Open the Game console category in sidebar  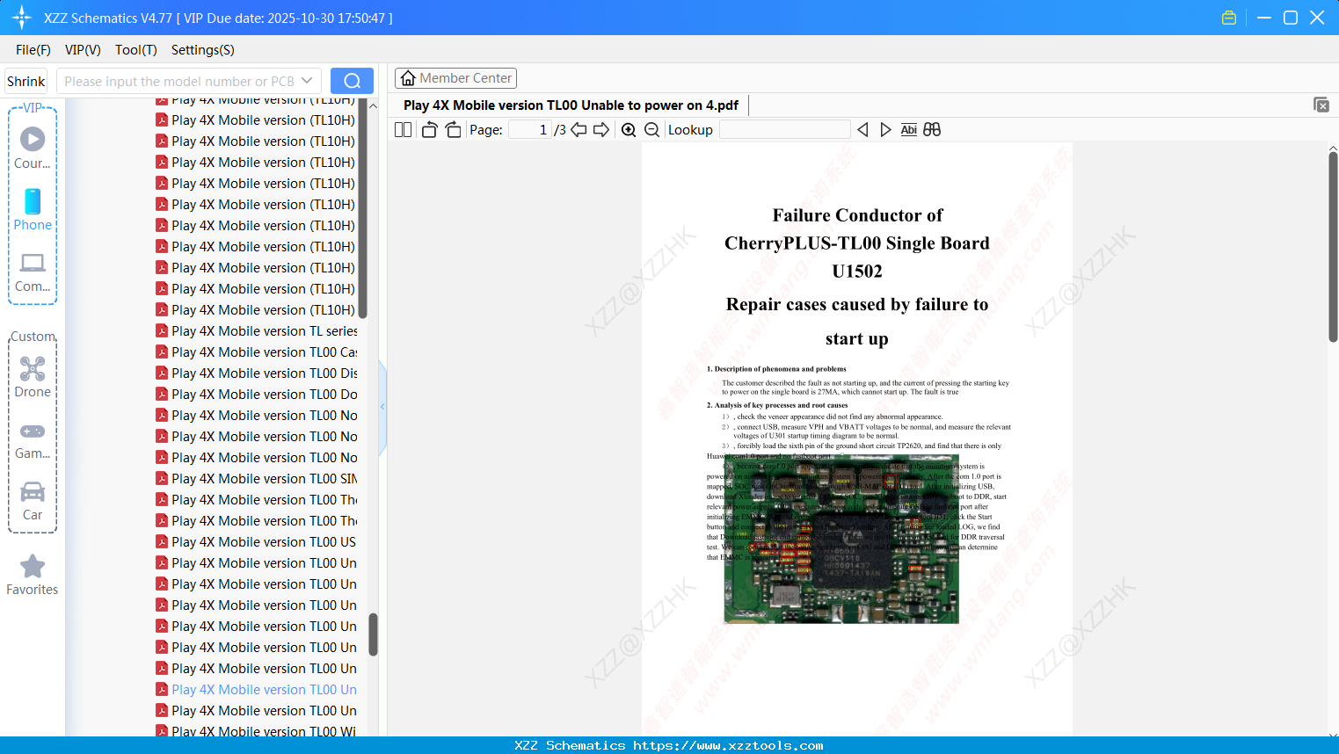click(x=33, y=439)
